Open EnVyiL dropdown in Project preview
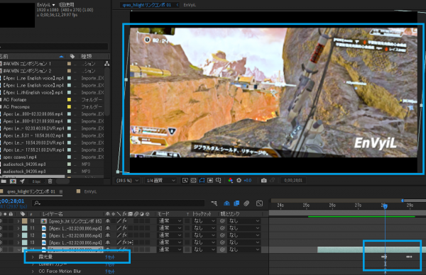 point(53,5)
